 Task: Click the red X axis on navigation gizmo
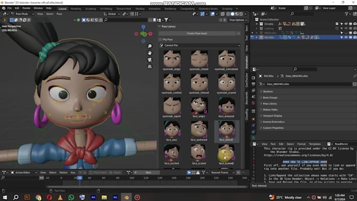coord(151,34)
